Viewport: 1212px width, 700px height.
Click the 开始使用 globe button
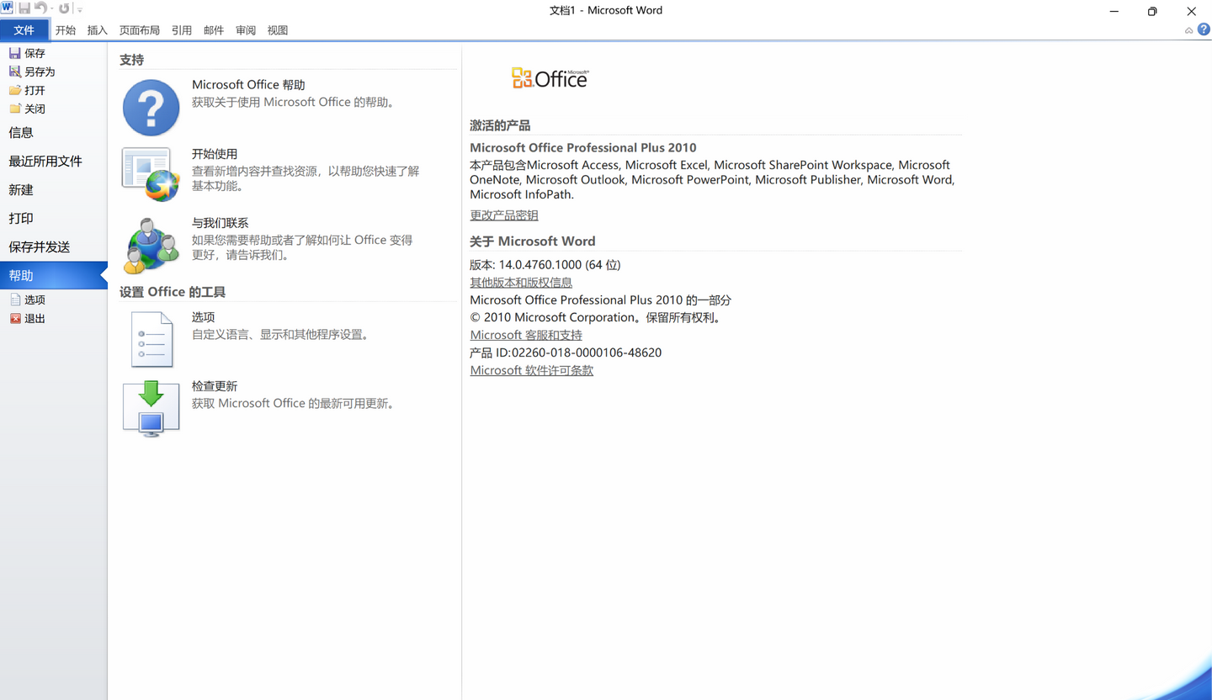(x=151, y=175)
